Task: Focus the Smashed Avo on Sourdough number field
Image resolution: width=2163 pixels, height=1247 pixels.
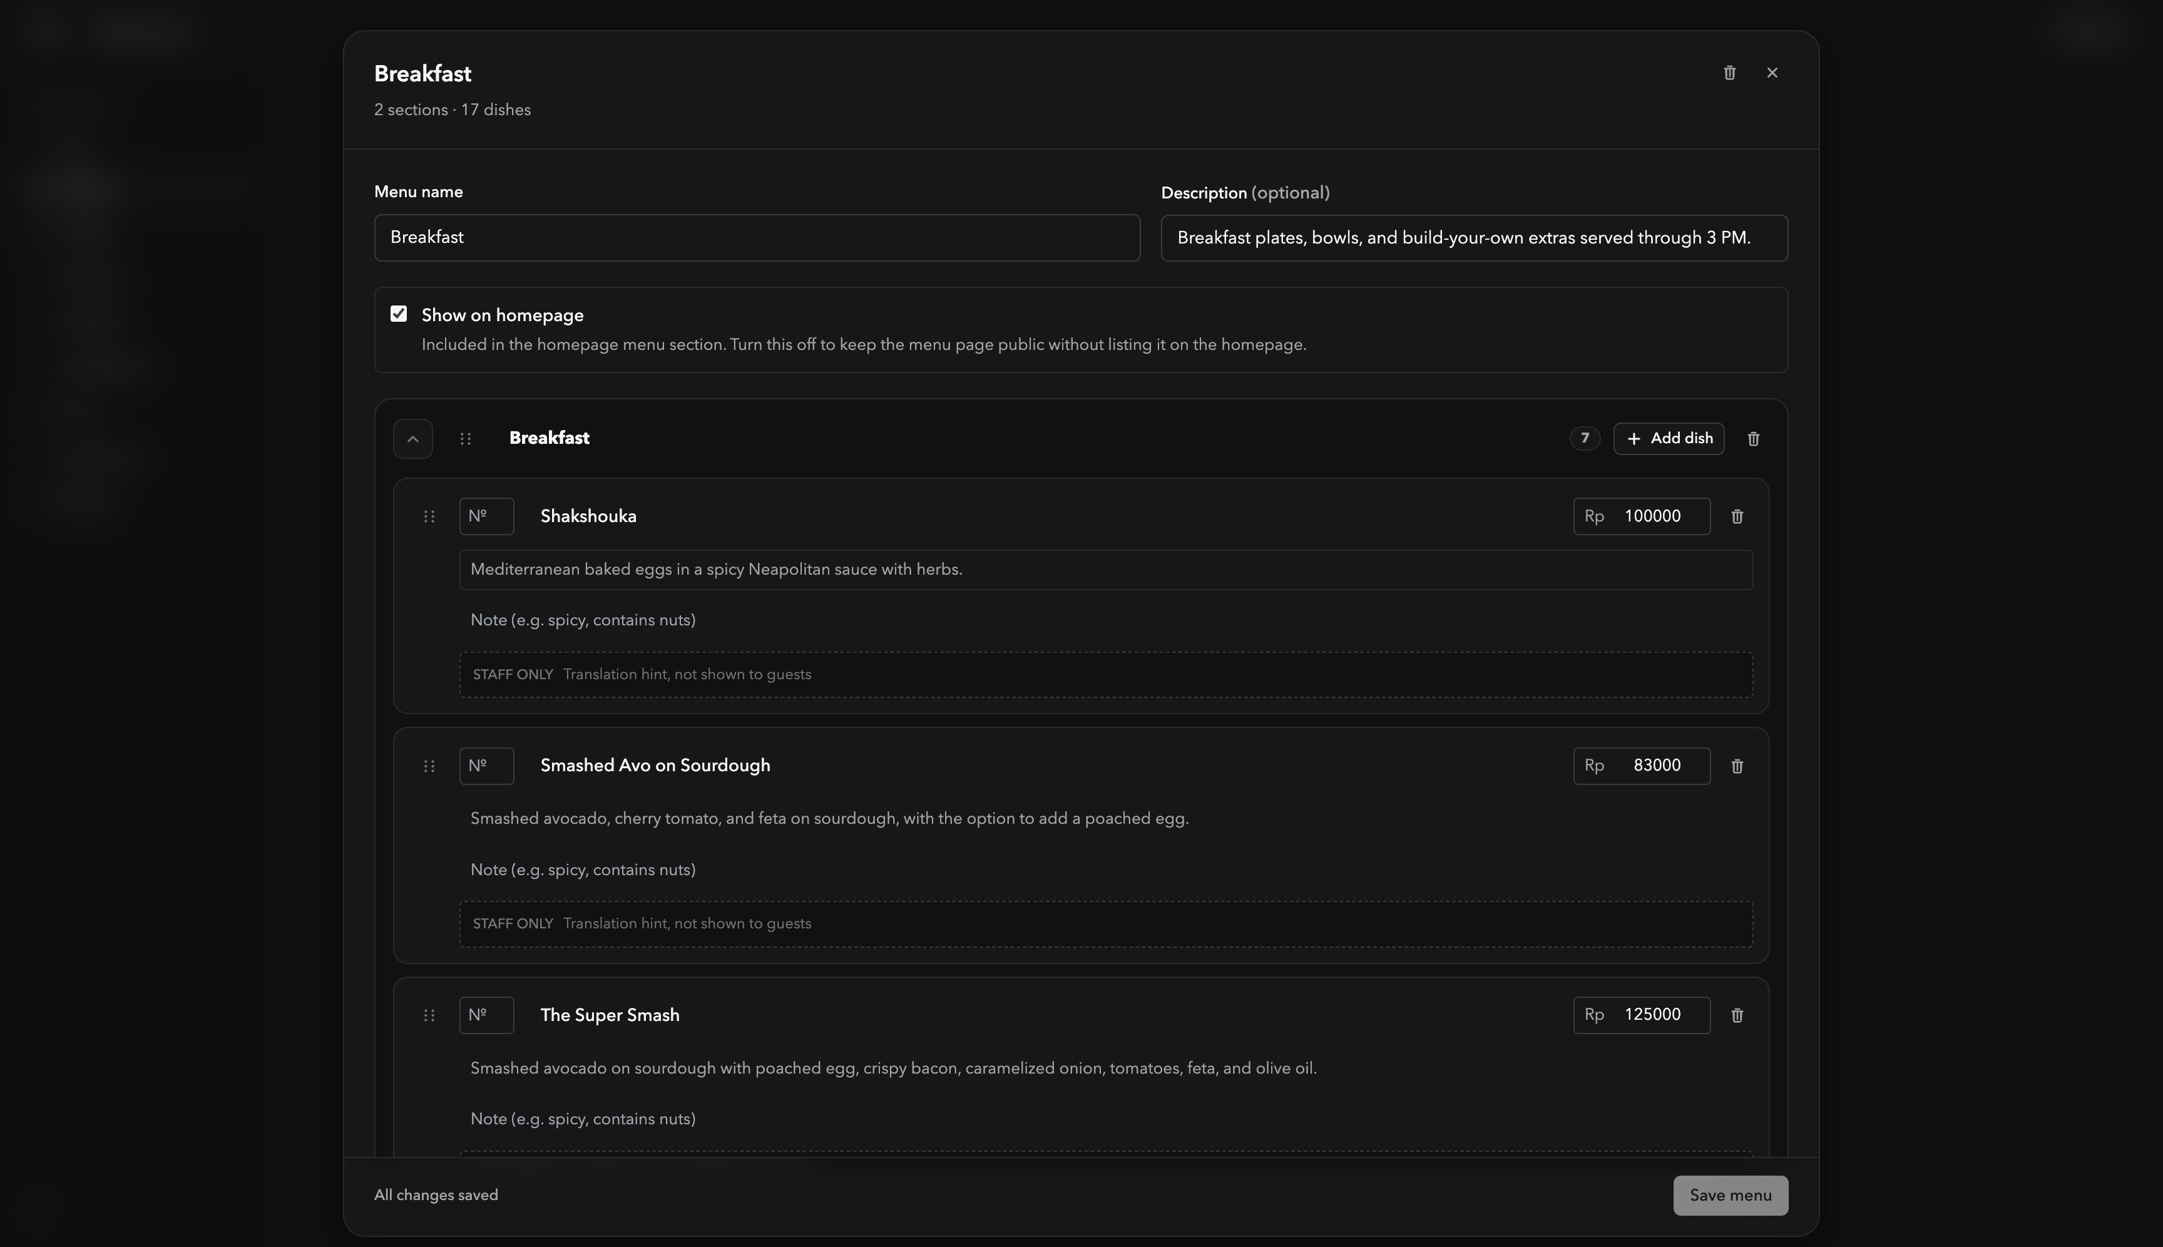Action: pos(486,766)
